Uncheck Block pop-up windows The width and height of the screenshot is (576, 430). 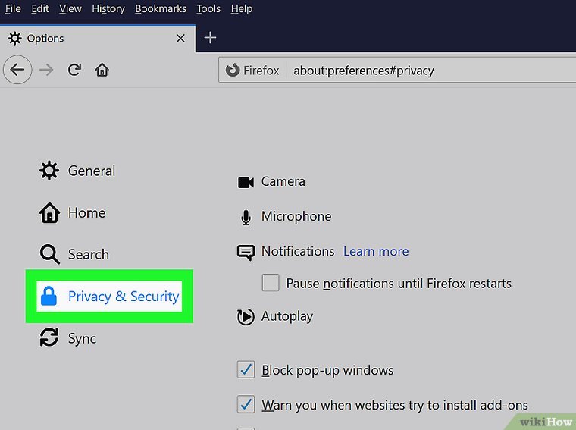pyautogui.click(x=246, y=370)
